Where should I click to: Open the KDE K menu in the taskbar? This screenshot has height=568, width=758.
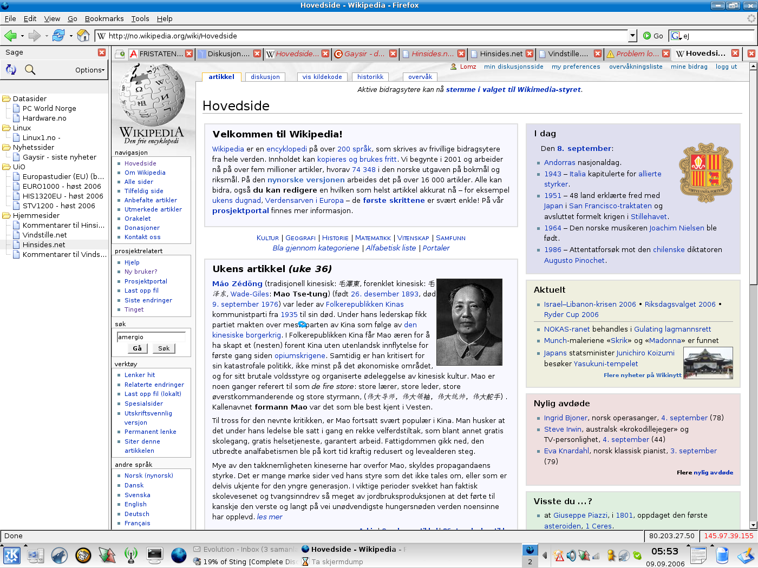(x=12, y=556)
